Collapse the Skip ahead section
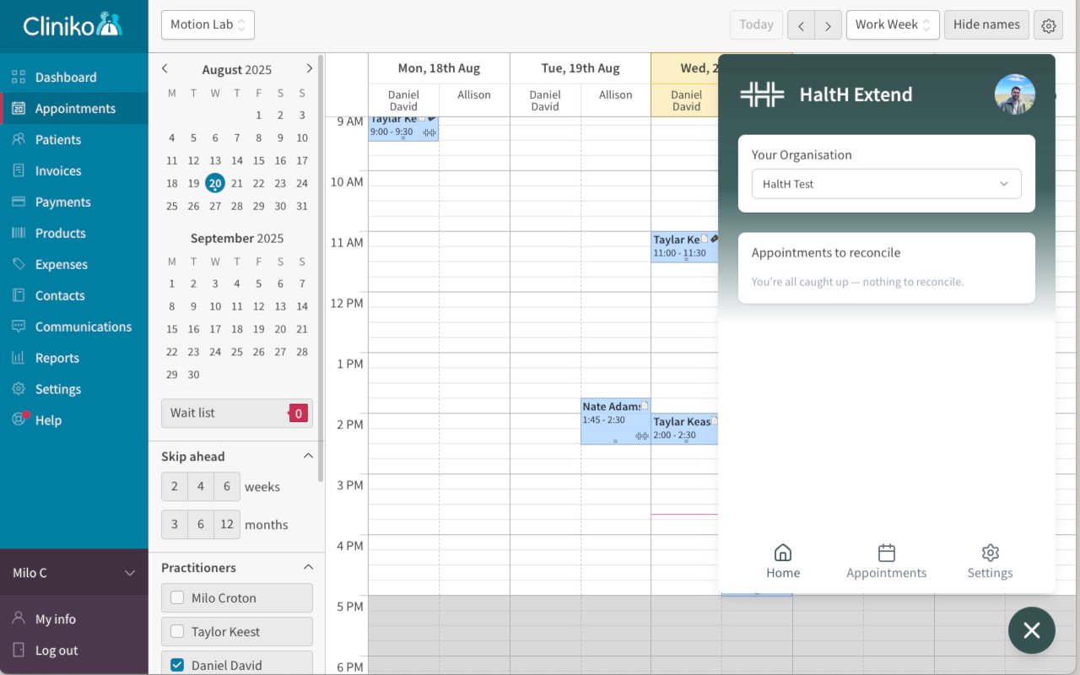1080x675 pixels. pyautogui.click(x=308, y=456)
